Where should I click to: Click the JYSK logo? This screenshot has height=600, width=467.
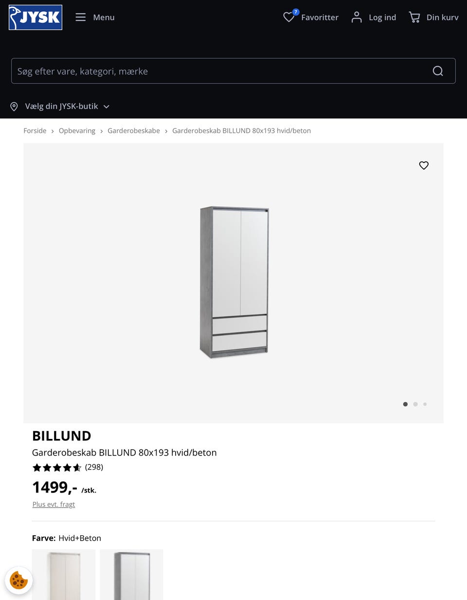[x=35, y=17]
